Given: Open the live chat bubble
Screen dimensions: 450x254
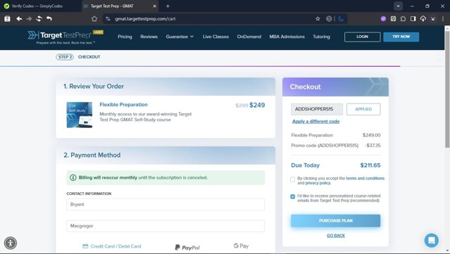Looking at the screenshot, I should 432,240.
